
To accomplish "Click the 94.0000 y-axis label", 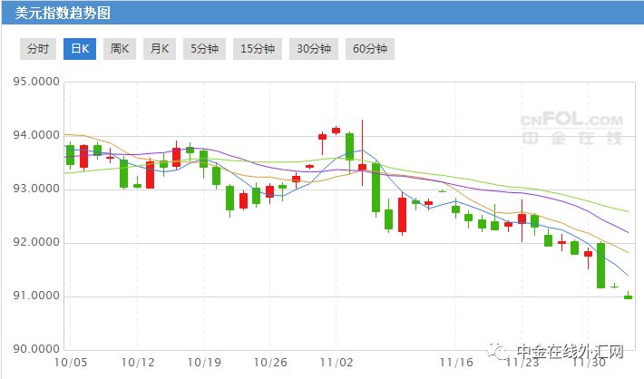I will 36,135.
